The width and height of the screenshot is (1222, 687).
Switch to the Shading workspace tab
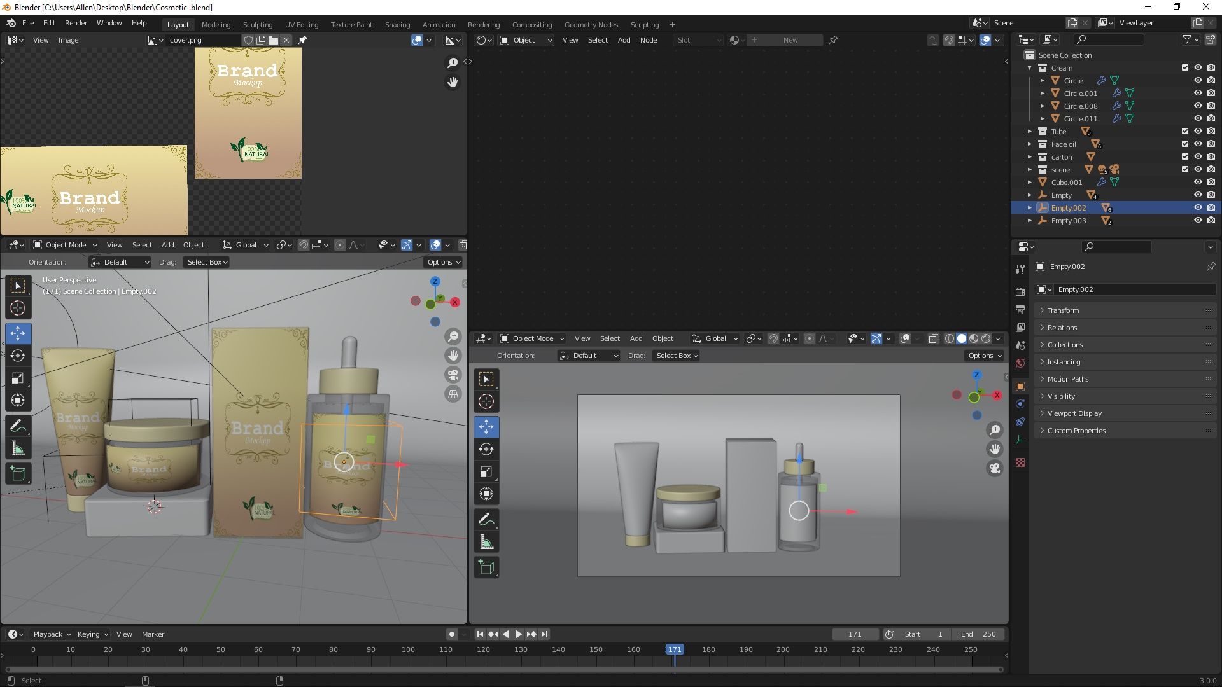coord(397,24)
